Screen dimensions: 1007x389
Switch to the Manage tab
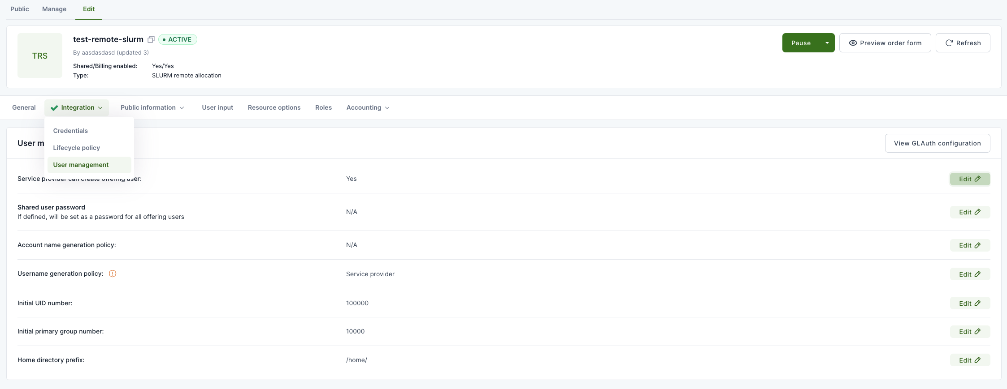(x=54, y=9)
